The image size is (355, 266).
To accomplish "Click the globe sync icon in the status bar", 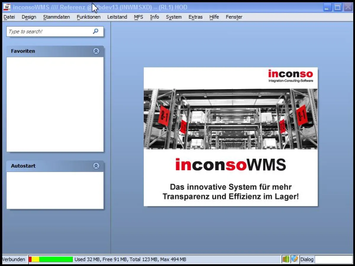I will click(295, 259).
